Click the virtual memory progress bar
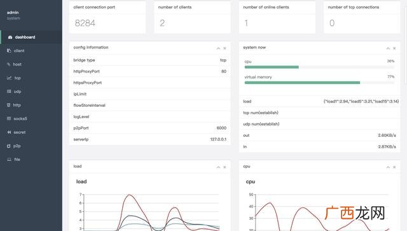 point(319,83)
